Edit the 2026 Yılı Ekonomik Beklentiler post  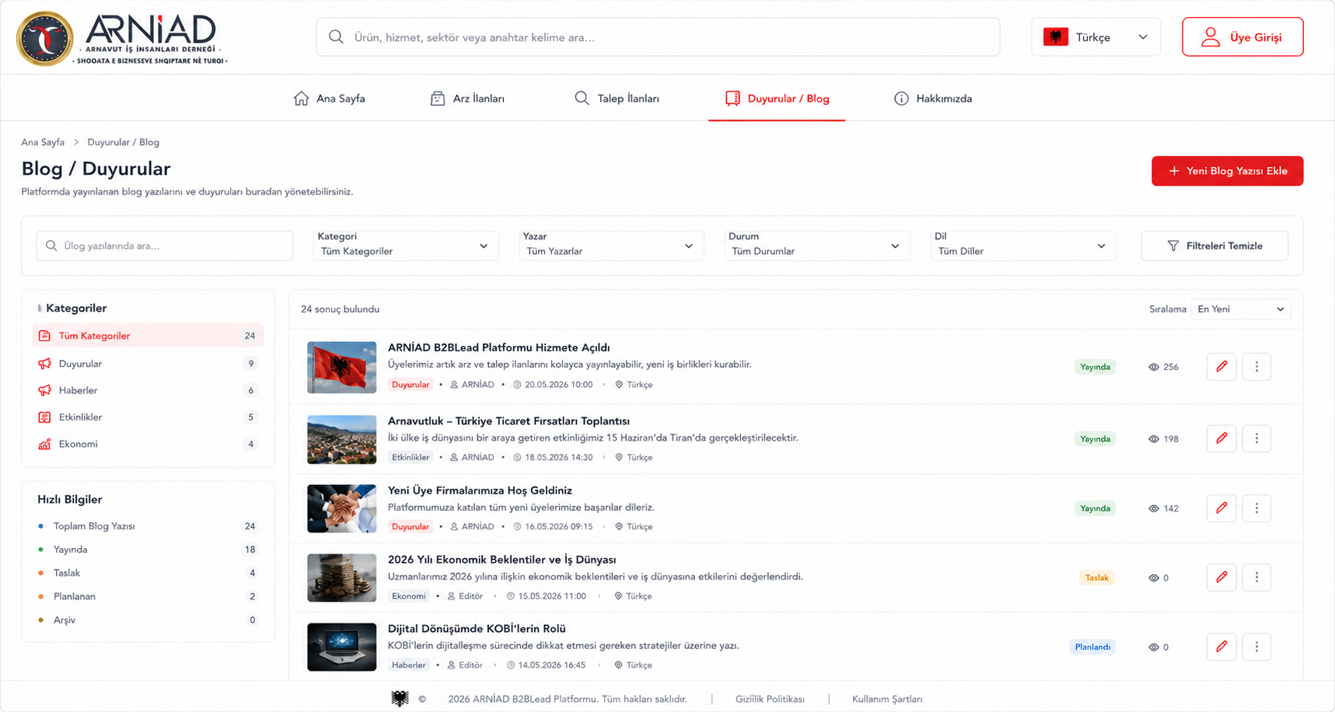pyautogui.click(x=1221, y=578)
